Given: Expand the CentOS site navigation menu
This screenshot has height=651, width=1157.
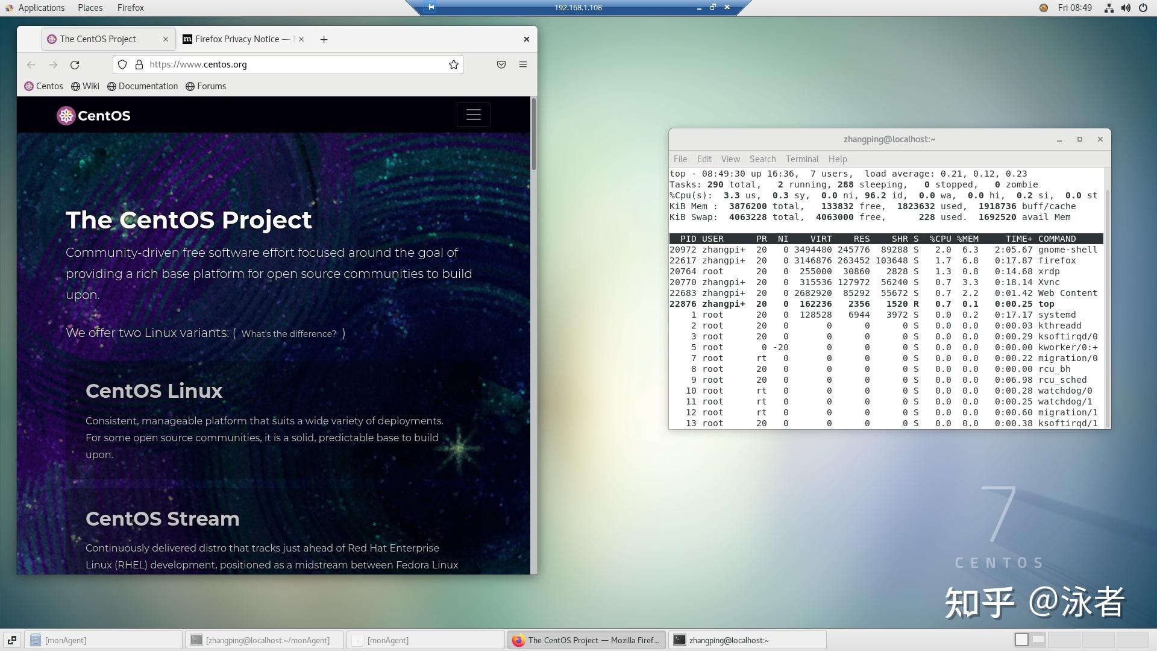Looking at the screenshot, I should tap(474, 115).
